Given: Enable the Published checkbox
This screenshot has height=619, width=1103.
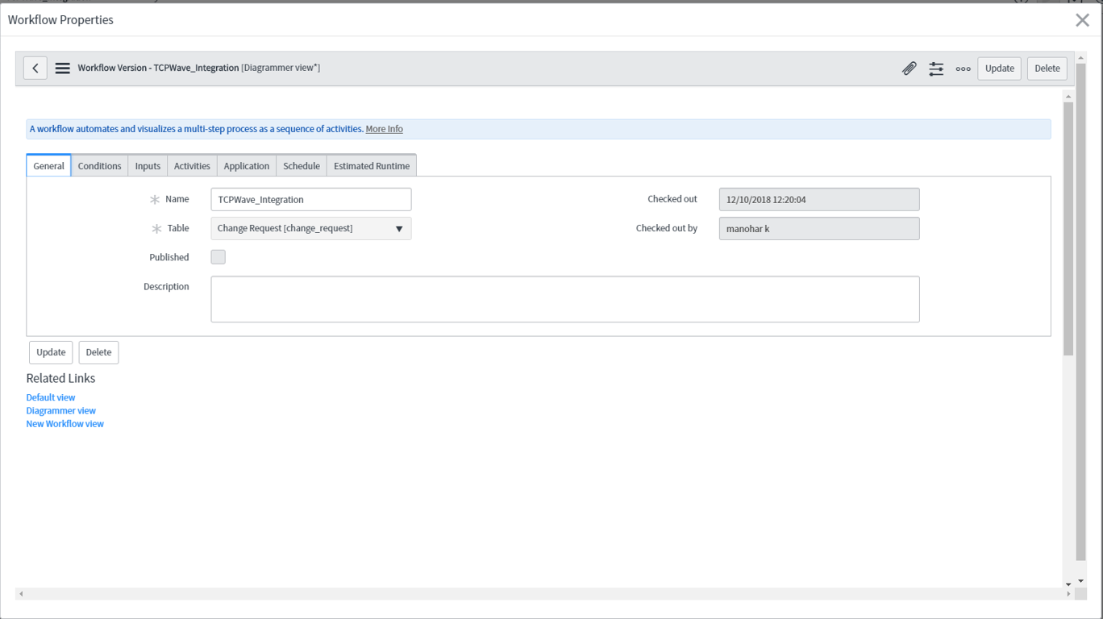Looking at the screenshot, I should 218,256.
